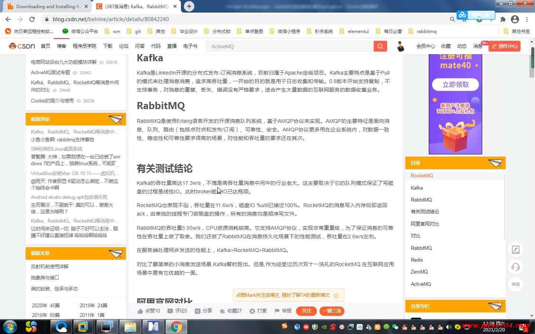Close the Downloading and Installing tab

86,6
